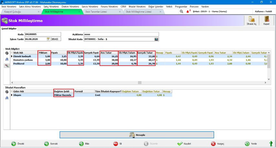The image size is (276, 148).
Task: Click the stock grid scroll down arrow
Action: click(x=269, y=79)
